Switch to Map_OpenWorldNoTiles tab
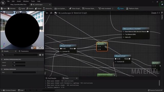164x92 pixels. click(x=18, y=5)
